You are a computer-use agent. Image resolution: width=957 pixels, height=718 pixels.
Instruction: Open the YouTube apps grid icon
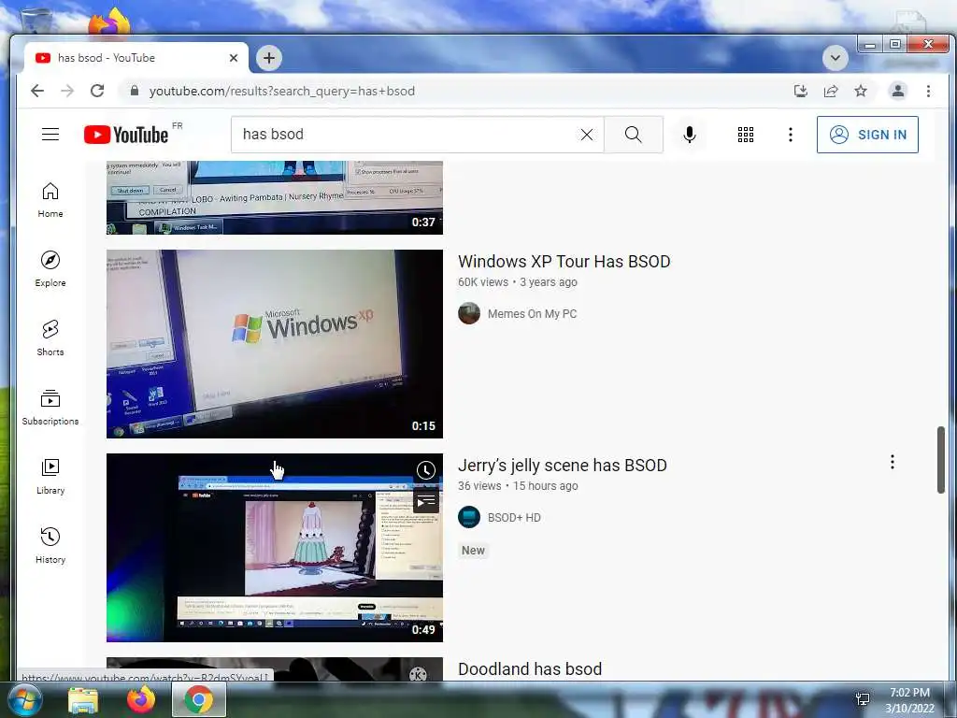(x=745, y=135)
